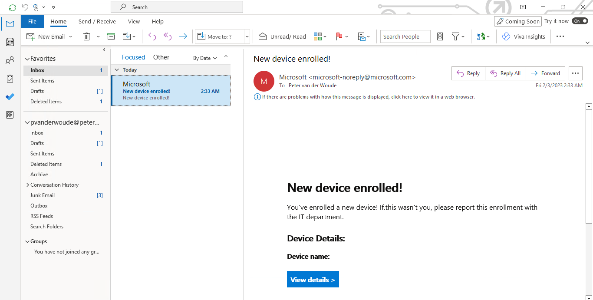Click the New Email button
This screenshot has width=593, height=300.
(x=46, y=37)
